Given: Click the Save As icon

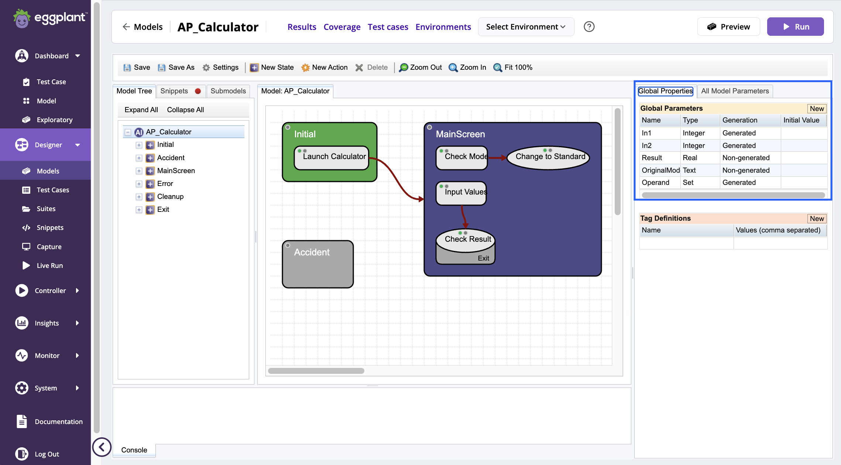Looking at the screenshot, I should click(x=162, y=68).
